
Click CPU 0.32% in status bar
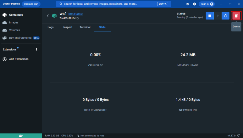pyautogui.click(x=67, y=136)
